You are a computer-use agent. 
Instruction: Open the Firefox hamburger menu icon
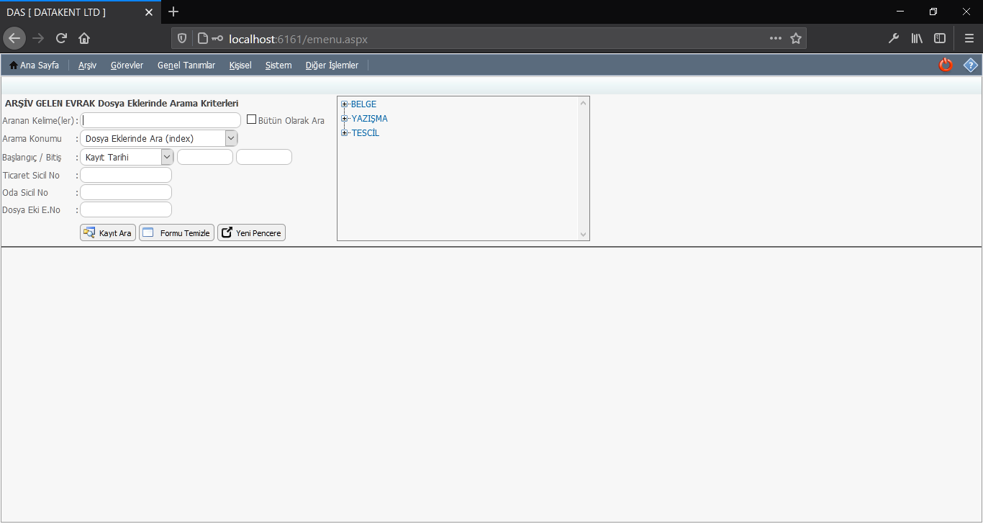click(x=969, y=38)
